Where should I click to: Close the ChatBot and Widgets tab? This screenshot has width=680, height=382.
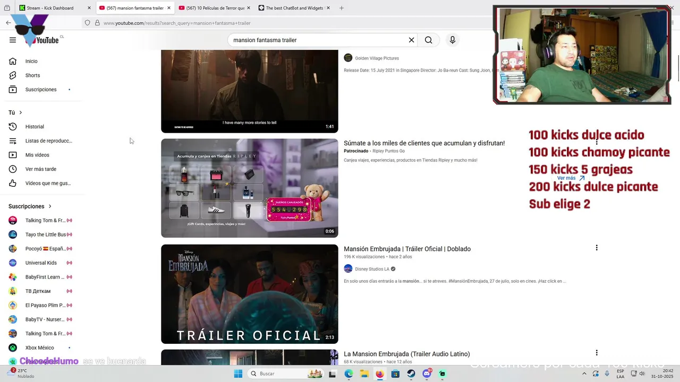pos(328,8)
